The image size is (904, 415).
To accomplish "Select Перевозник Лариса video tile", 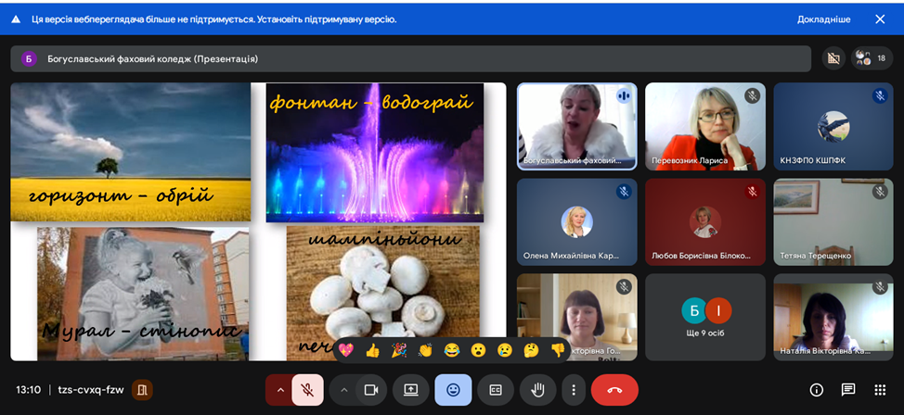I will (704, 125).
